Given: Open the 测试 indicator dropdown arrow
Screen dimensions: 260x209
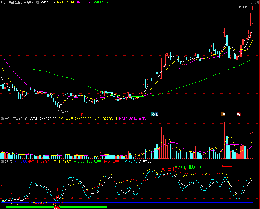Looking at the screenshot, I should 2,162.
